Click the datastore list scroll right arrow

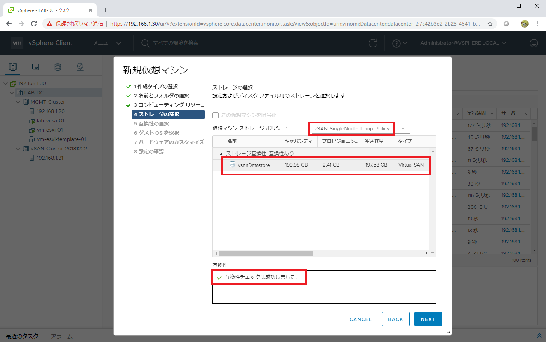pyautogui.click(x=426, y=253)
